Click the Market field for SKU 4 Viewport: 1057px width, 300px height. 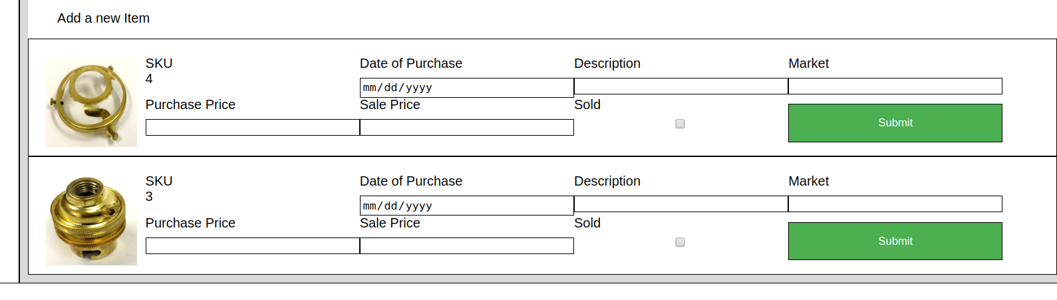[895, 86]
